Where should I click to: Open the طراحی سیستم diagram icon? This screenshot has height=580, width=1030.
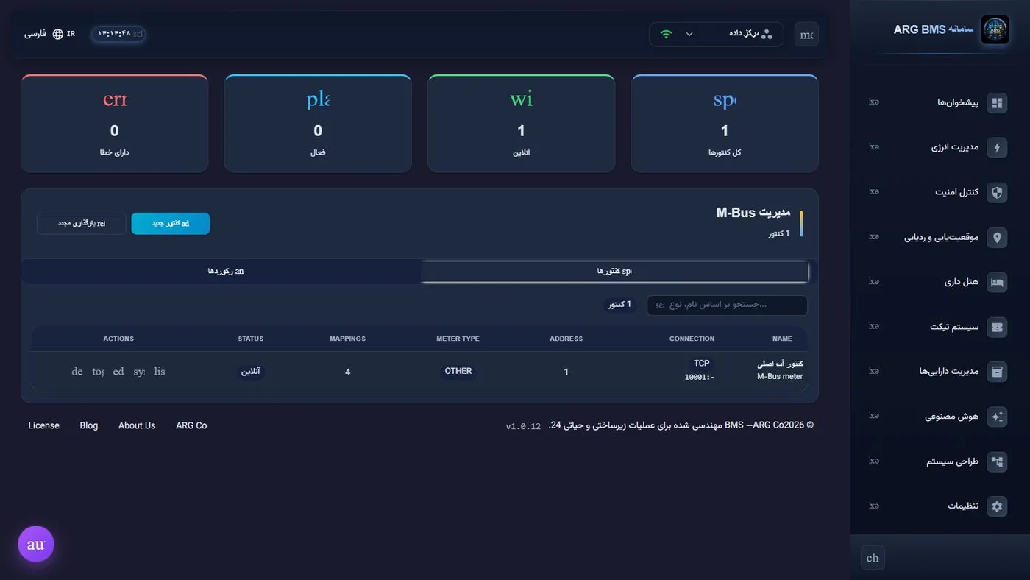997,462
